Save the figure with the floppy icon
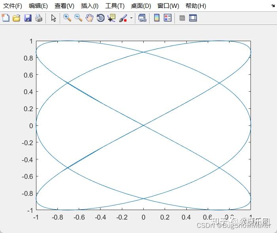Viewport: 277px width, 233px height. (x=28, y=18)
